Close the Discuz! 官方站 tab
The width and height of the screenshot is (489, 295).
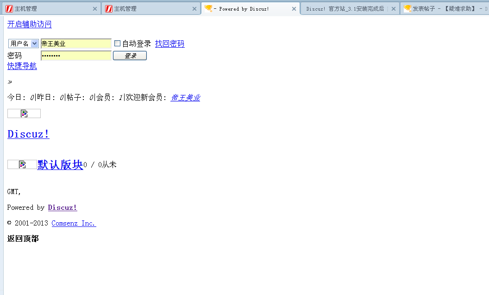click(x=394, y=9)
